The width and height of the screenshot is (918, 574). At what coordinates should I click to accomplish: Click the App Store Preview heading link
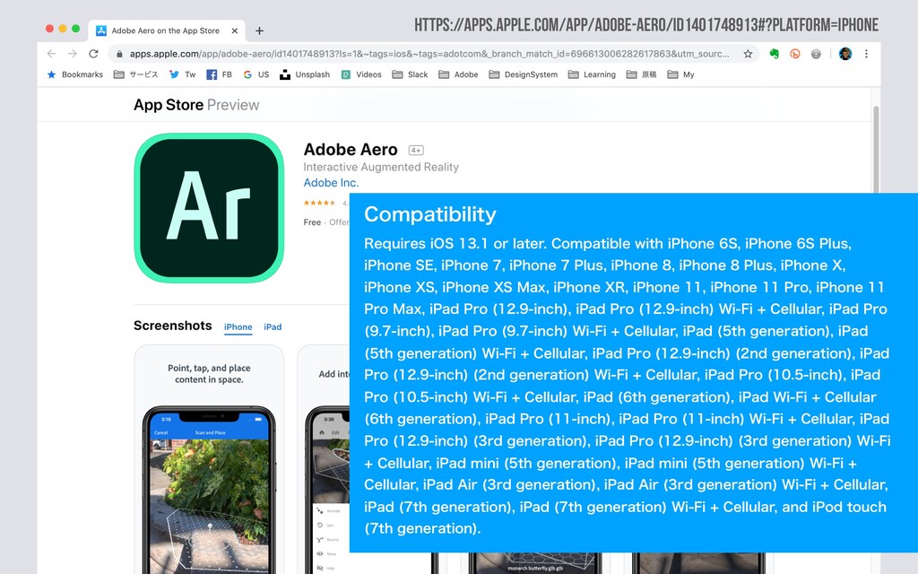pyautogui.click(x=196, y=105)
